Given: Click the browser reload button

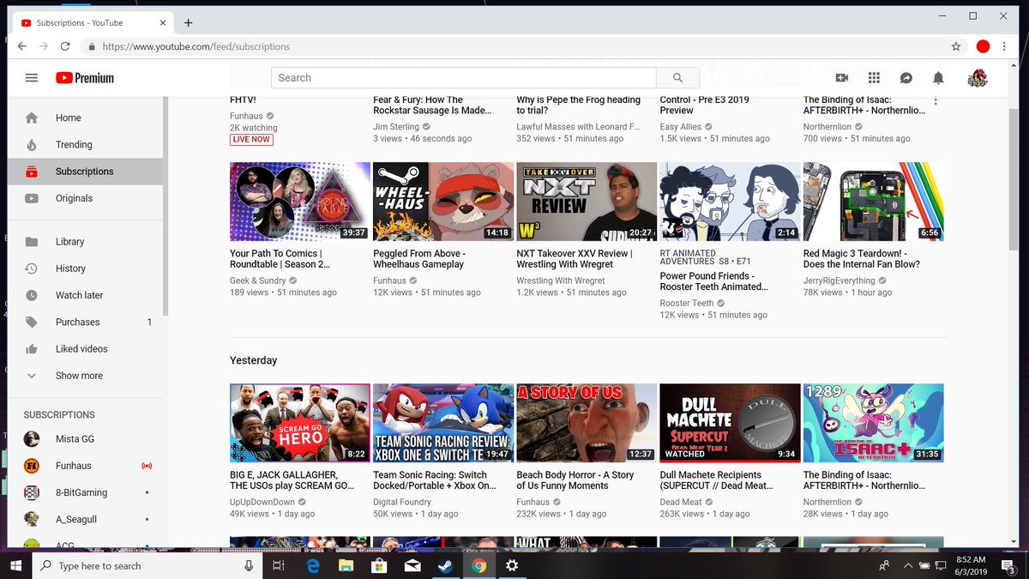Looking at the screenshot, I should click(67, 46).
